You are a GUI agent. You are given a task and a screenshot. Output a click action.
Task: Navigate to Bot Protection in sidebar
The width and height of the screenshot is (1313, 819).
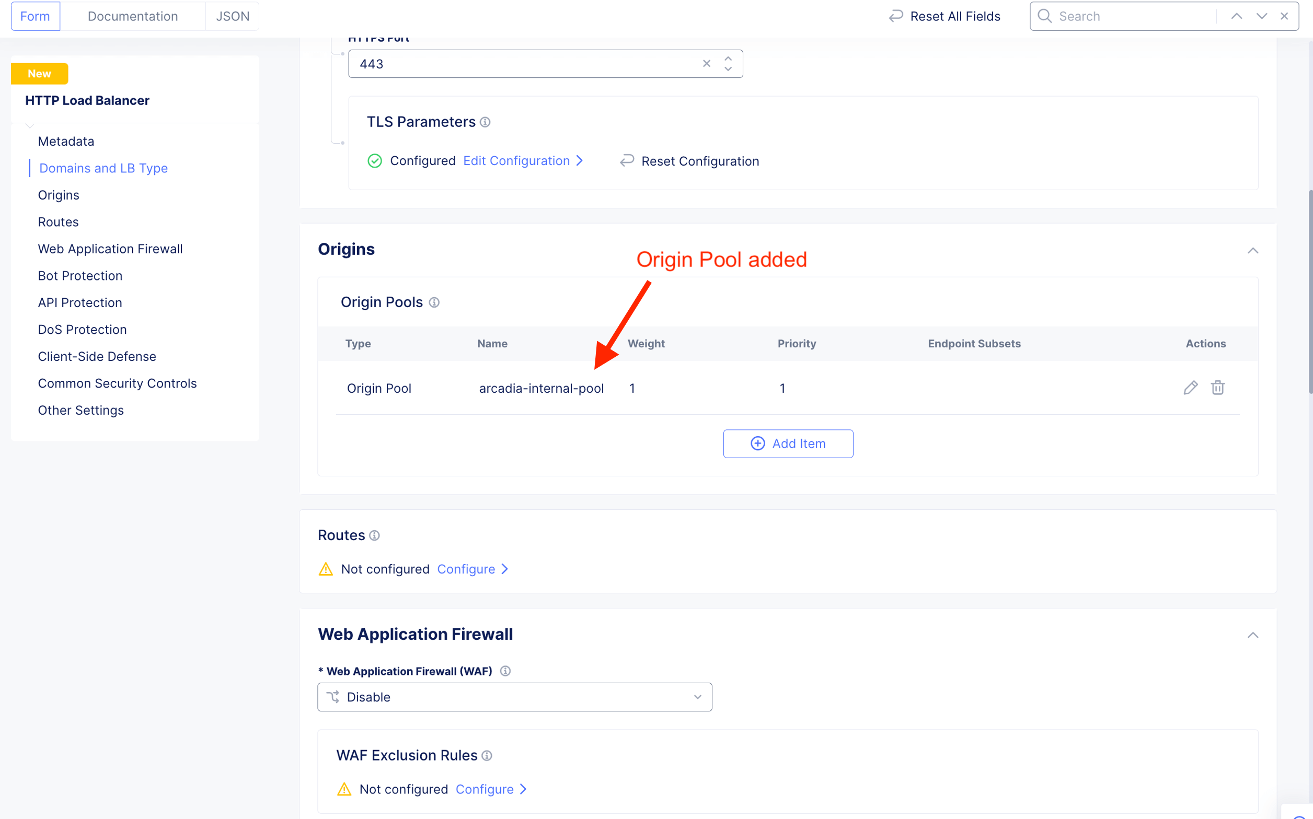point(80,276)
